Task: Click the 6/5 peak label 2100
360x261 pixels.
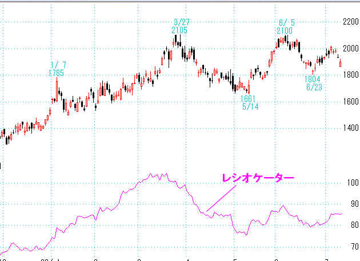Action: [285, 30]
